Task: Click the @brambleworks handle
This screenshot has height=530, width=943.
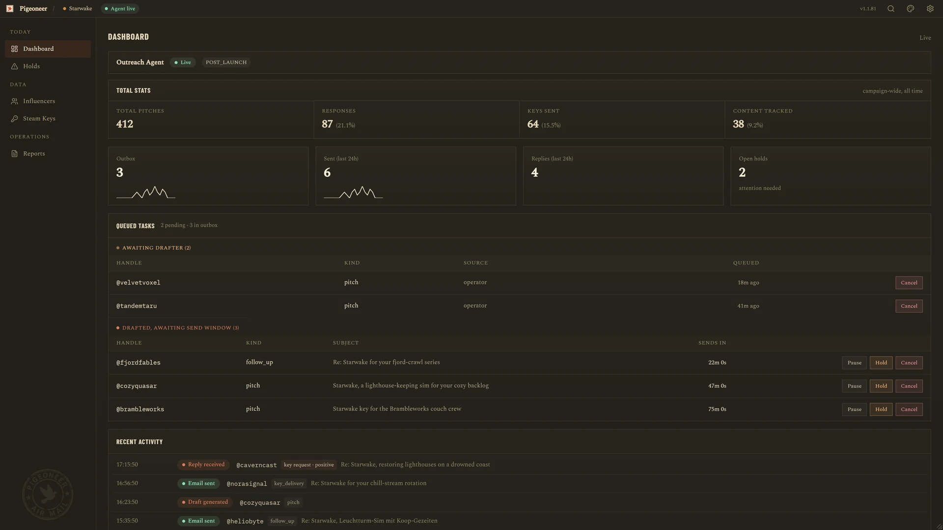Action: point(140,410)
